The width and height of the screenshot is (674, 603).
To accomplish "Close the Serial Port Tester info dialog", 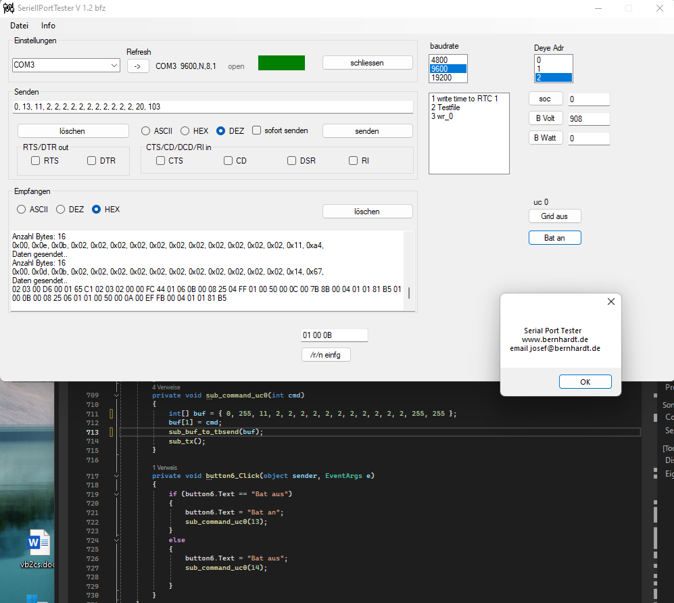I will [611, 301].
